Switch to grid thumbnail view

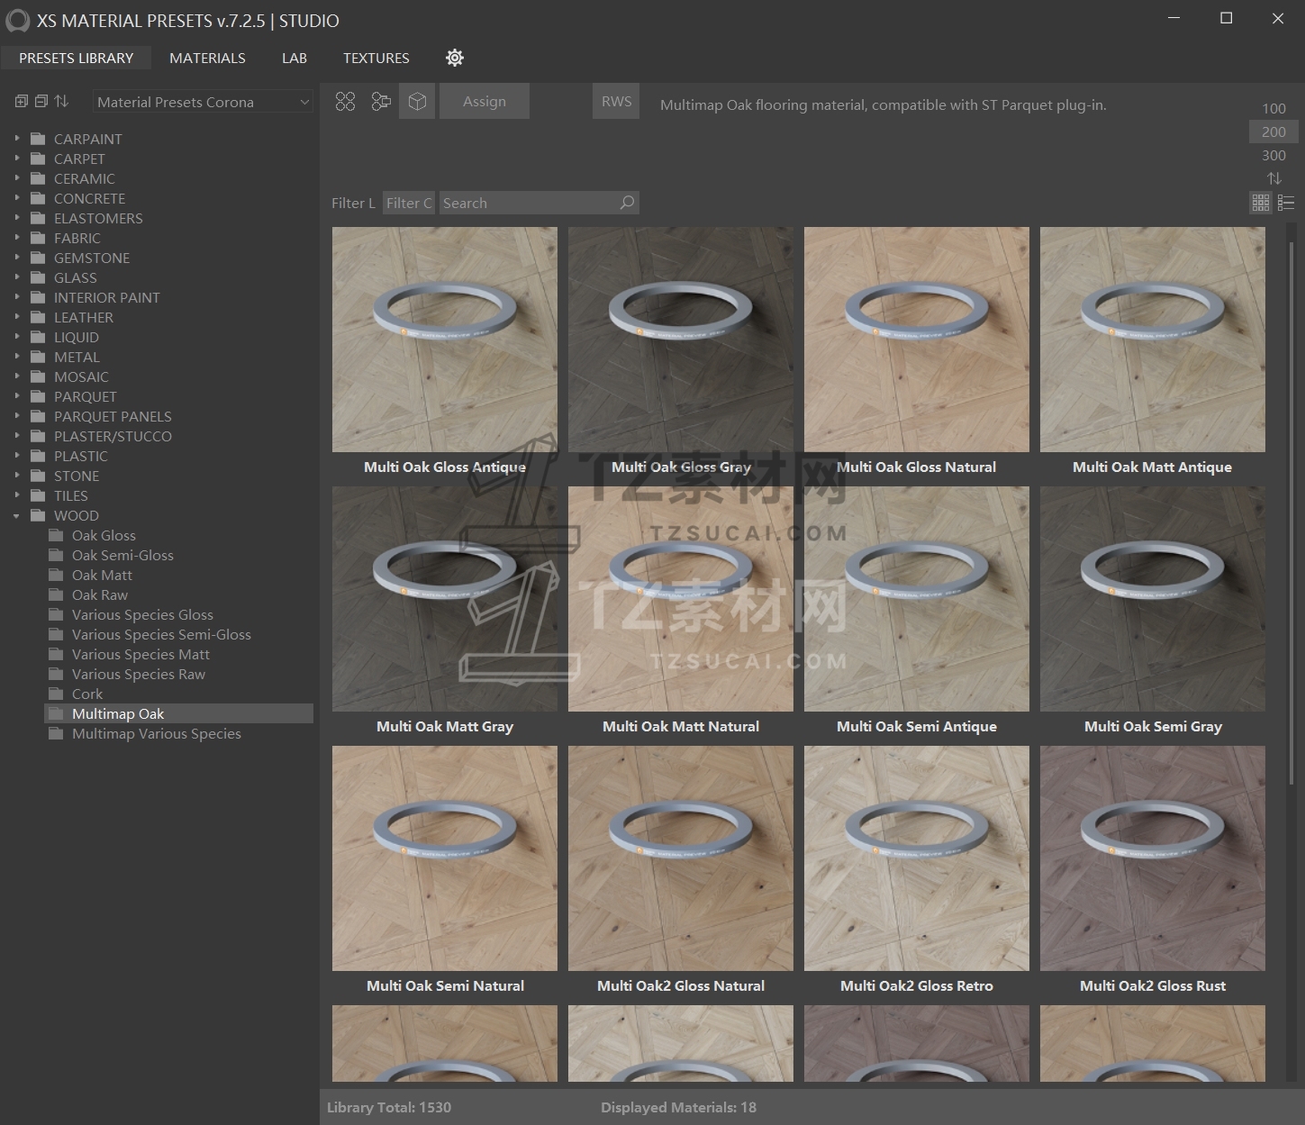[x=1261, y=203]
